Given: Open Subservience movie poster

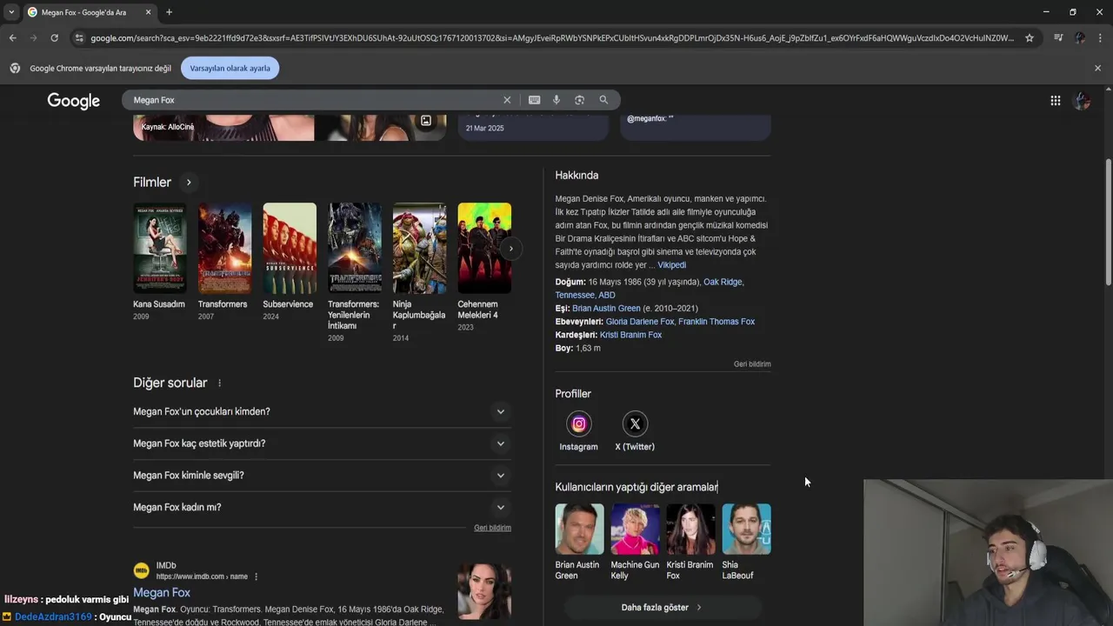Looking at the screenshot, I should pos(290,248).
